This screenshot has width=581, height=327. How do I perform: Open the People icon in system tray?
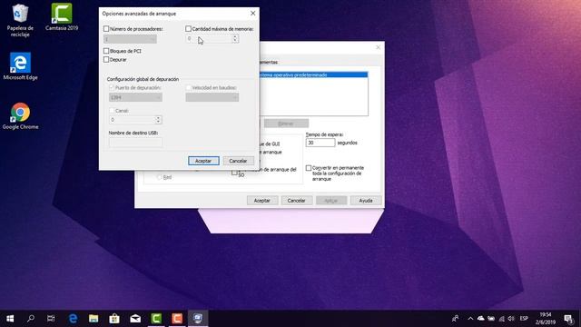coord(456,319)
